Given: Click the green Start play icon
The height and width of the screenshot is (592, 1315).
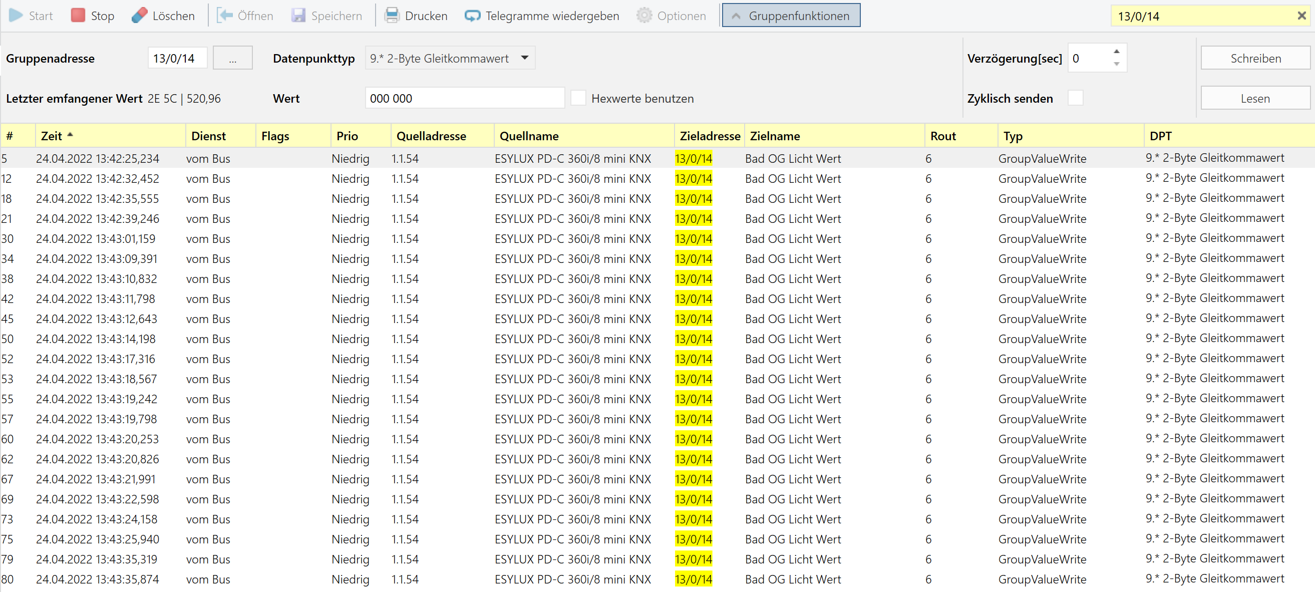Looking at the screenshot, I should click(17, 16).
